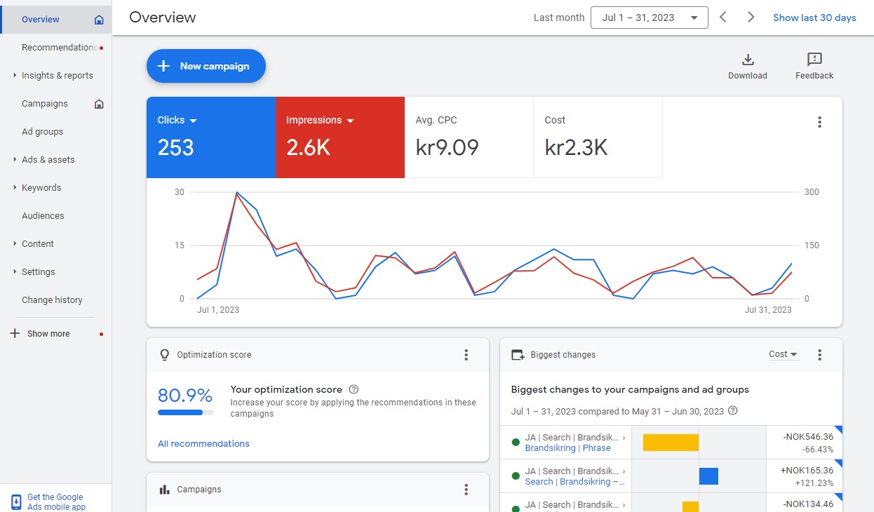874x512 pixels.
Task: Open Campaigns card three-dot menu
Action: pyautogui.click(x=466, y=490)
